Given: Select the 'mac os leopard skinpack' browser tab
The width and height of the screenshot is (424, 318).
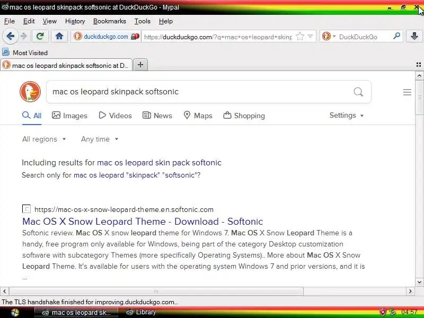Looking at the screenshot, I should 66,65.
